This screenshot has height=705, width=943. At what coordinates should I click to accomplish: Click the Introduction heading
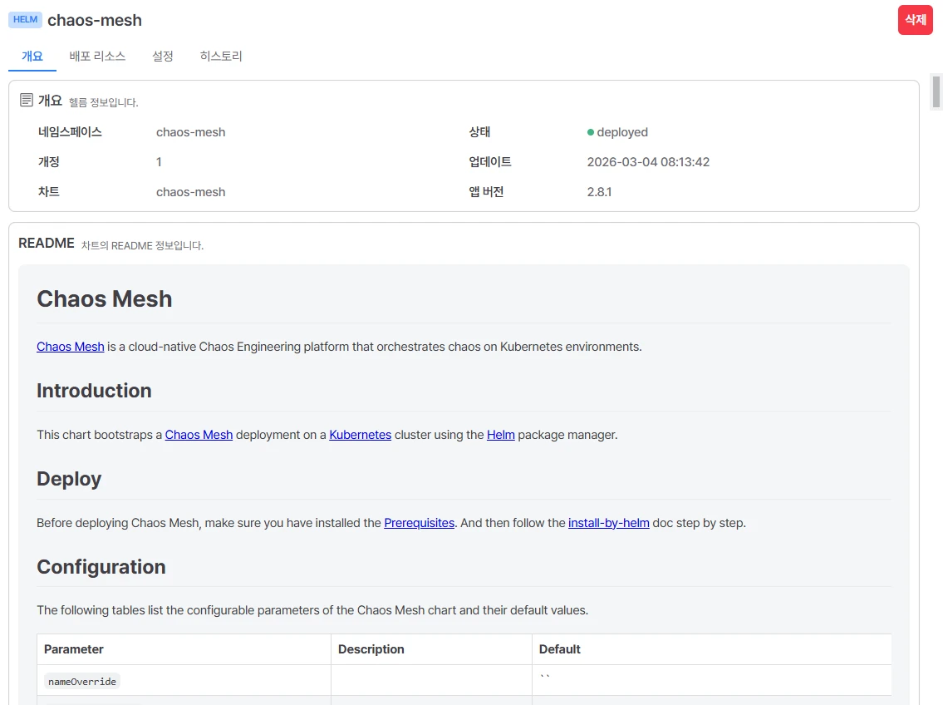94,391
